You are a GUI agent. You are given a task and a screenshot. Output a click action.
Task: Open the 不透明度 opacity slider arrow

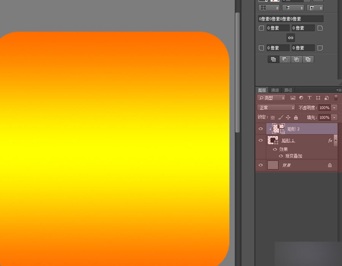[334, 108]
